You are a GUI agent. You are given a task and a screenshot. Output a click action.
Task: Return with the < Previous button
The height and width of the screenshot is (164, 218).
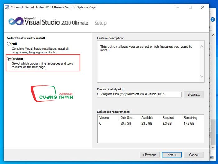149,155
